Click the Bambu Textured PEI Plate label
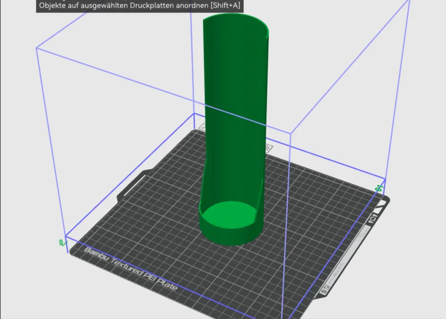Viewport: 446px width, 319px height. coord(131,269)
